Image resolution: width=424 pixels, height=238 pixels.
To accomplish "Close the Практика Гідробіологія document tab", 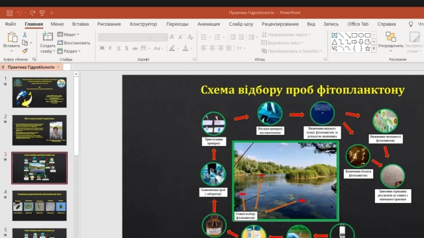I will tap(58, 67).
